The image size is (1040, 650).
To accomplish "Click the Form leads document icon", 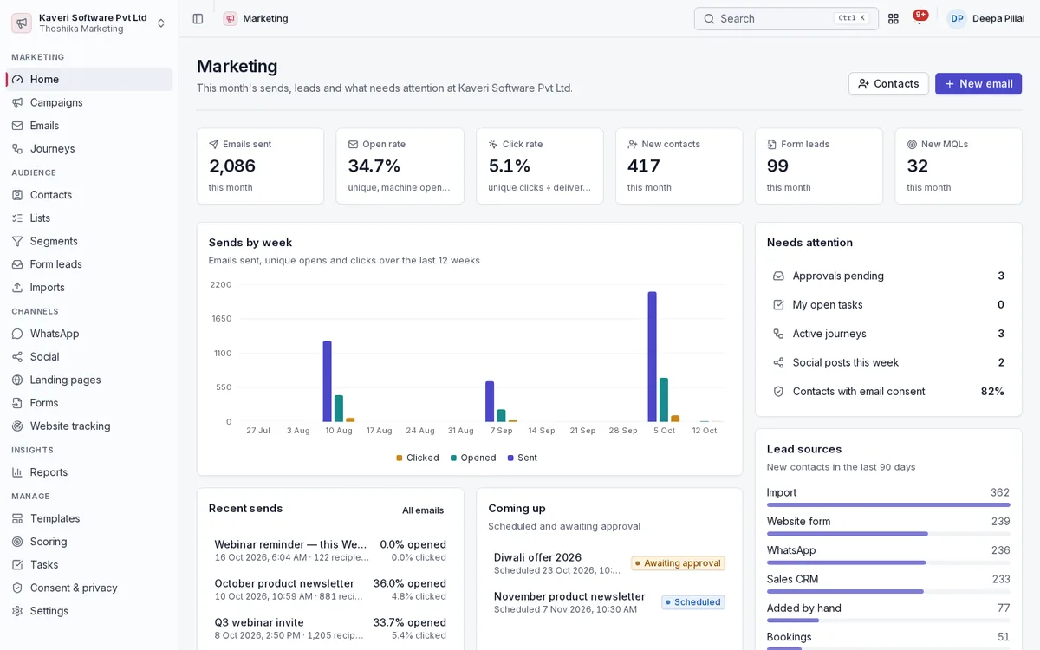I will [772, 145].
